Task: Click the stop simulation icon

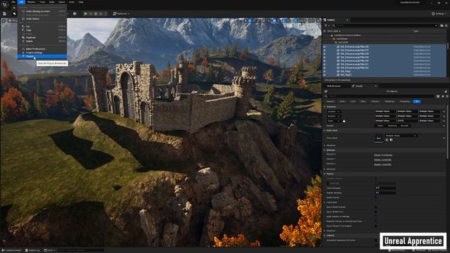Action: (x=96, y=13)
